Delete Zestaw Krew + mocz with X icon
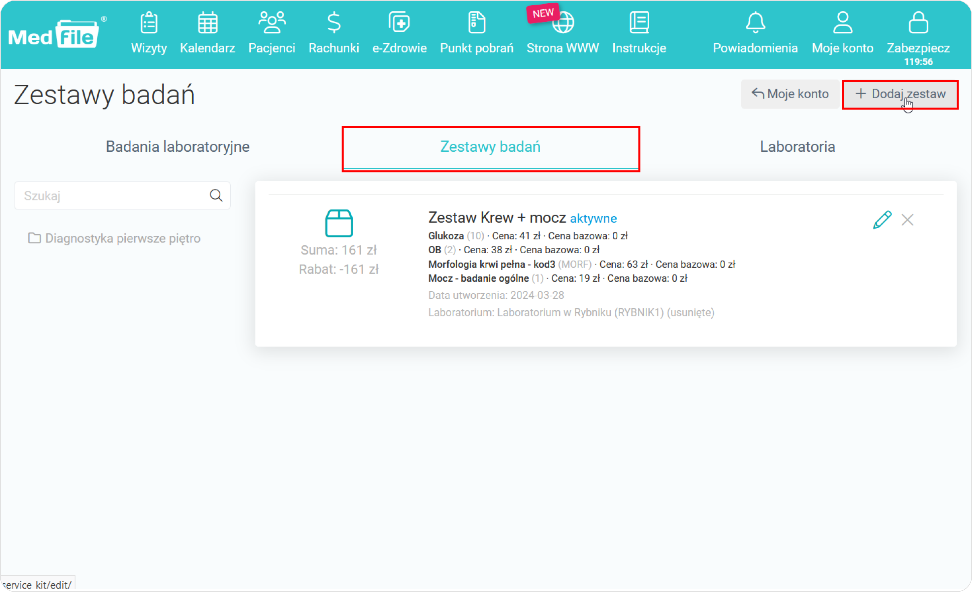972x592 pixels. pos(907,220)
